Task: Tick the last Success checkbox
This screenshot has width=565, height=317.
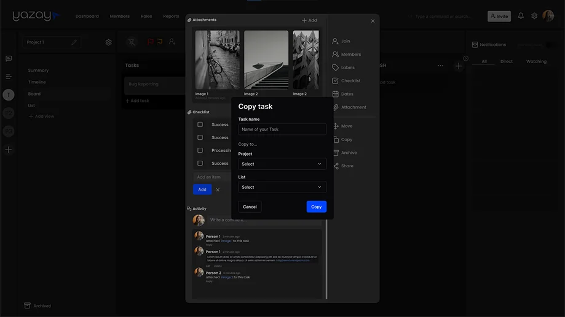Action: pos(200,163)
